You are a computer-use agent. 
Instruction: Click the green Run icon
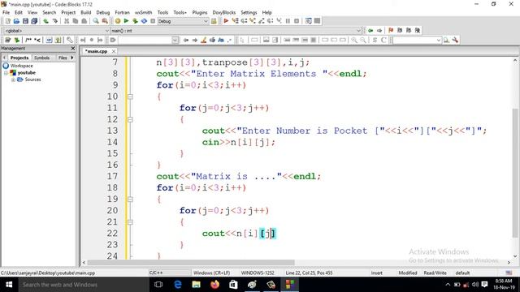(x=127, y=21)
